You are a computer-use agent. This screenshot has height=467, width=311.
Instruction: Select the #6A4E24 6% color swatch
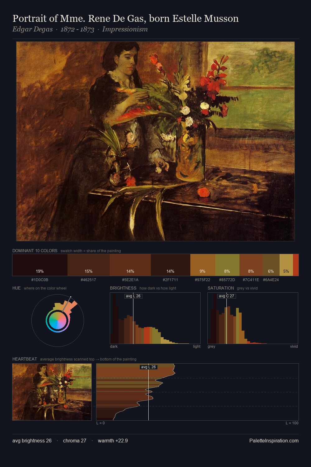(271, 265)
